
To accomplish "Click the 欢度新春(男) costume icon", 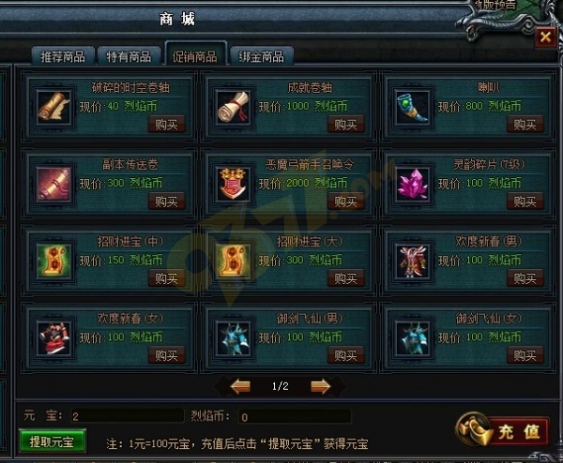I will coord(413,261).
